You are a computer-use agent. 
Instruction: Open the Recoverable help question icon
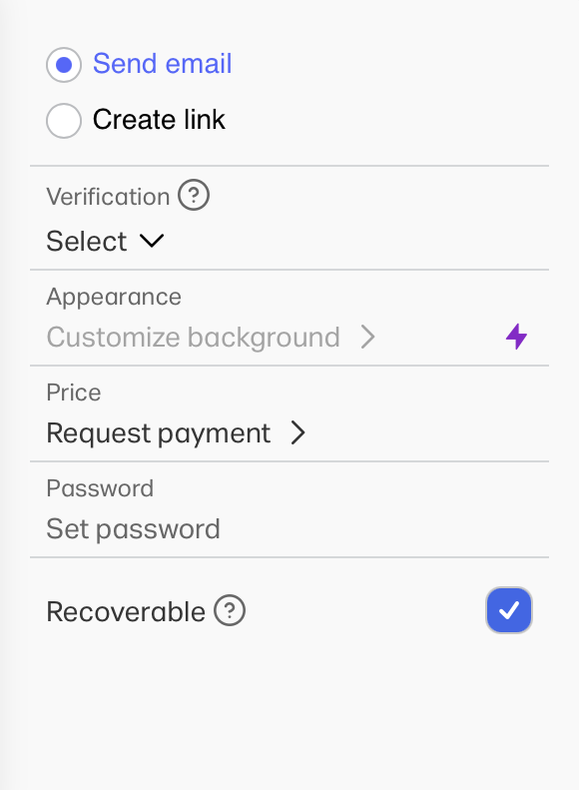click(x=230, y=610)
